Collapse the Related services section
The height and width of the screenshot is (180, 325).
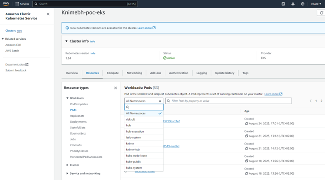3,39
